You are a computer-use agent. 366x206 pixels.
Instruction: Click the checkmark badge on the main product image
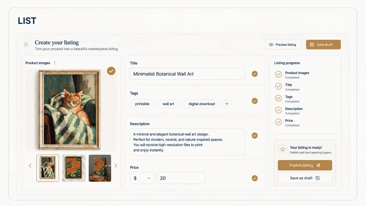[x=111, y=71]
